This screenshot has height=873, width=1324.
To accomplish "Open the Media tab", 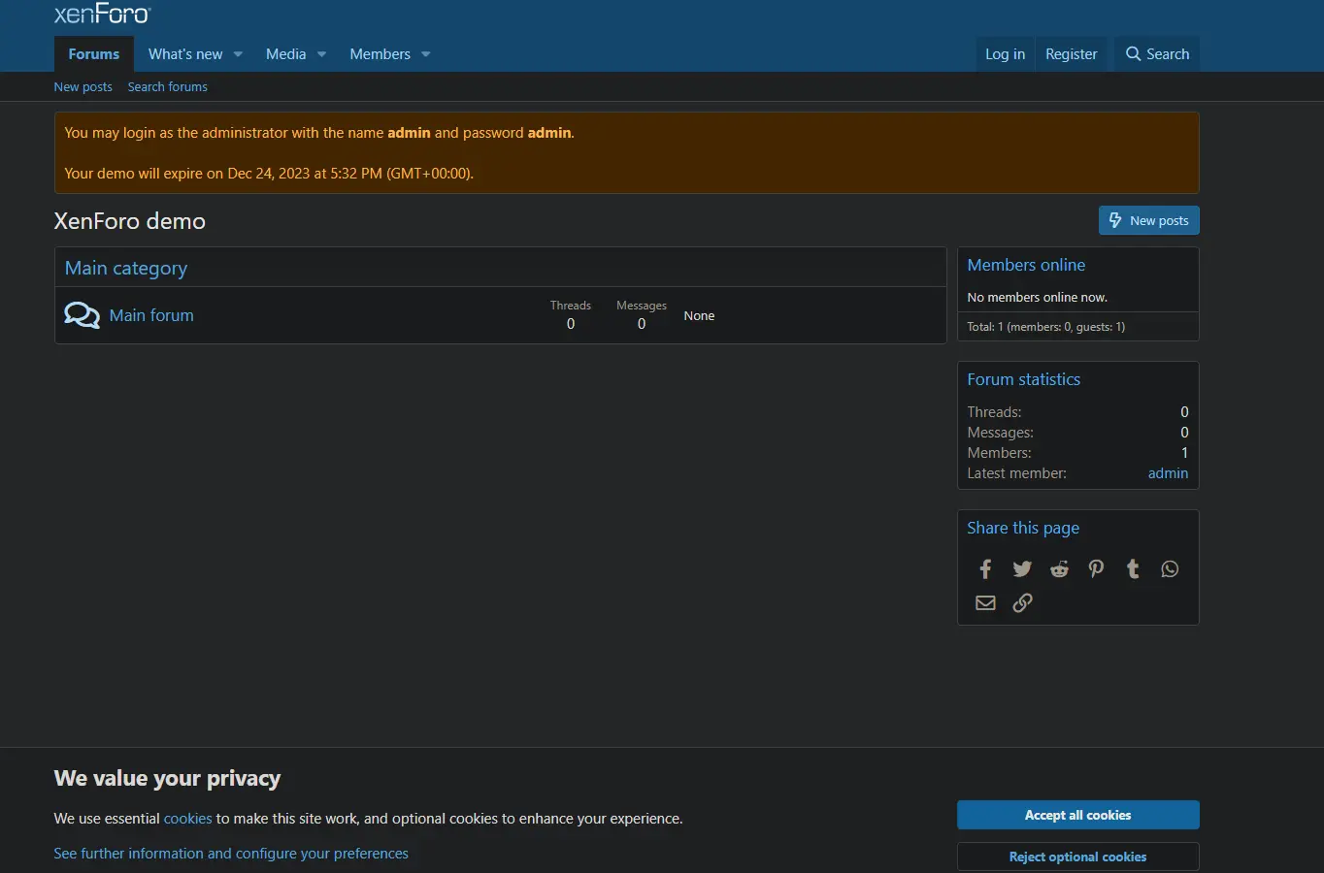I will pyautogui.click(x=285, y=54).
